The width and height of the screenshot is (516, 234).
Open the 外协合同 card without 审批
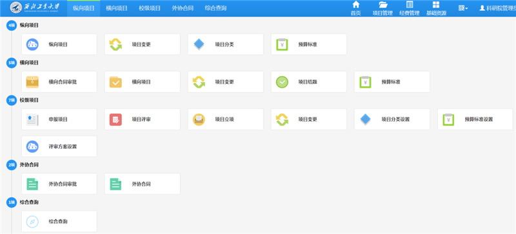[x=142, y=184]
